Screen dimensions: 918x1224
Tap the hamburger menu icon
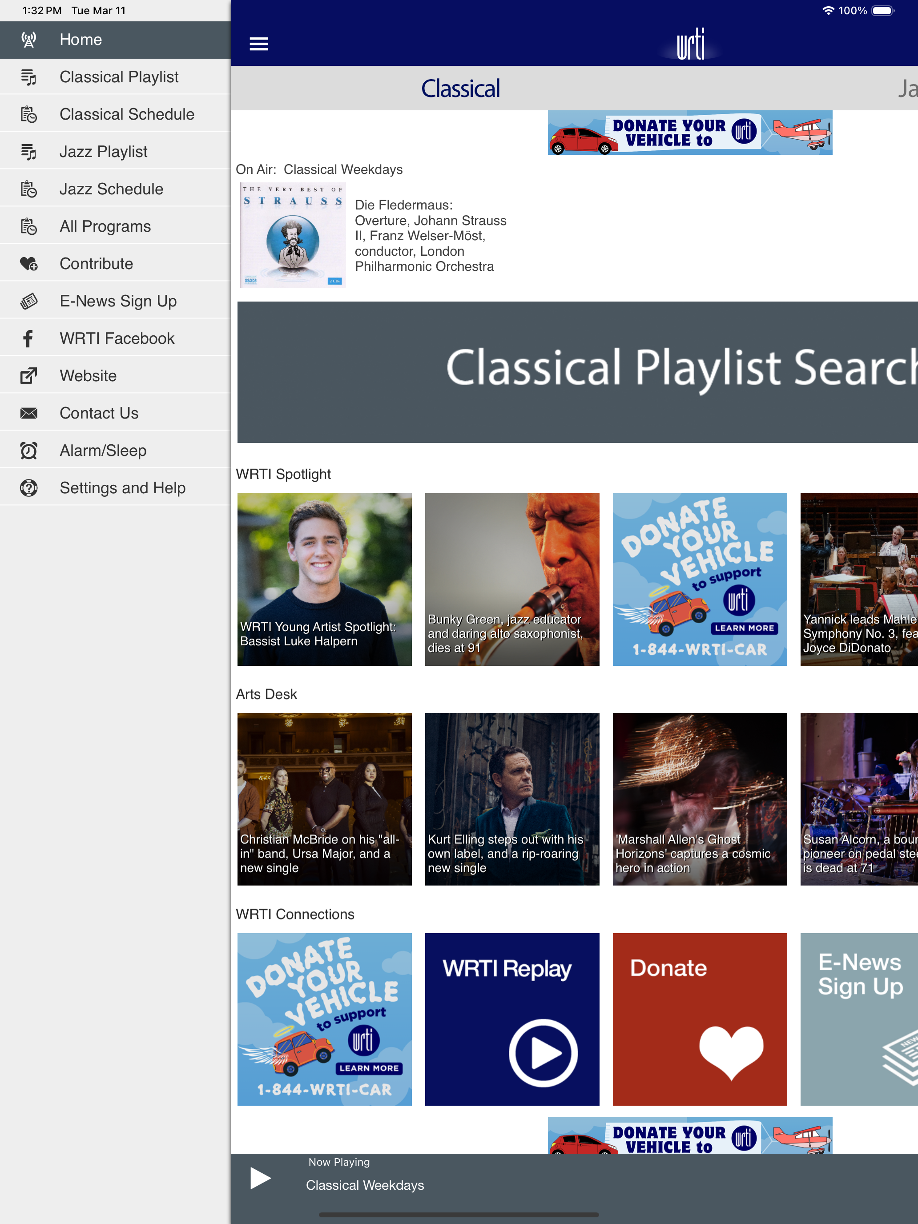(259, 44)
